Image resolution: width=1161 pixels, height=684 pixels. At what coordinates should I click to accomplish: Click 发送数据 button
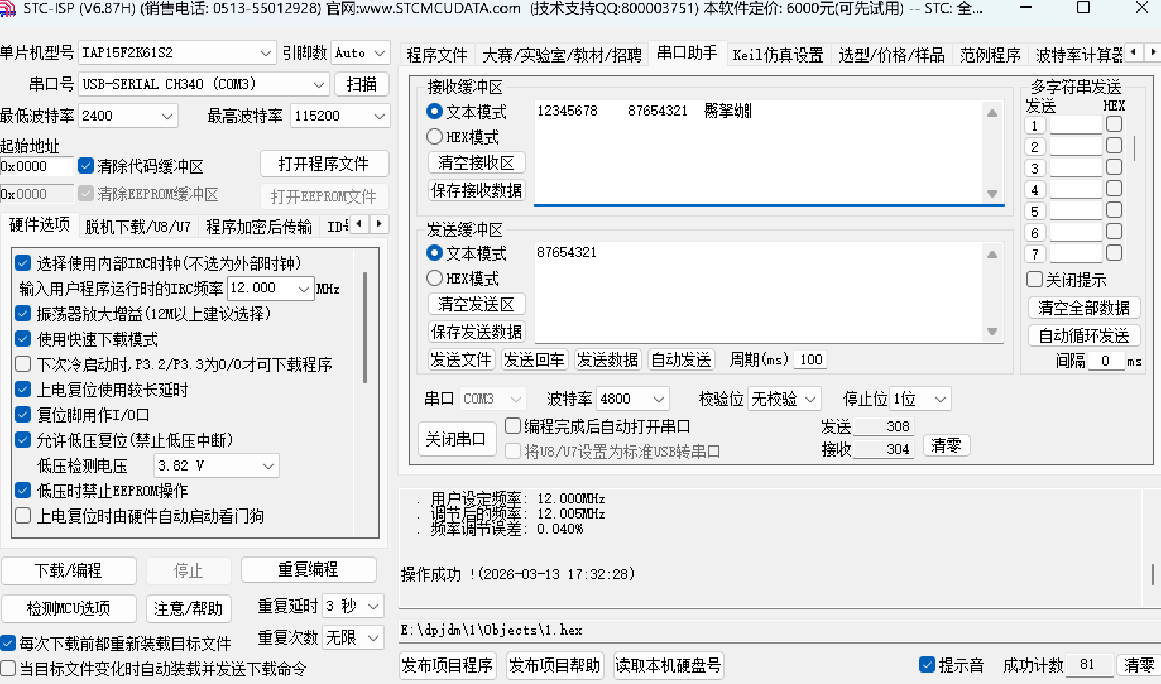click(608, 359)
